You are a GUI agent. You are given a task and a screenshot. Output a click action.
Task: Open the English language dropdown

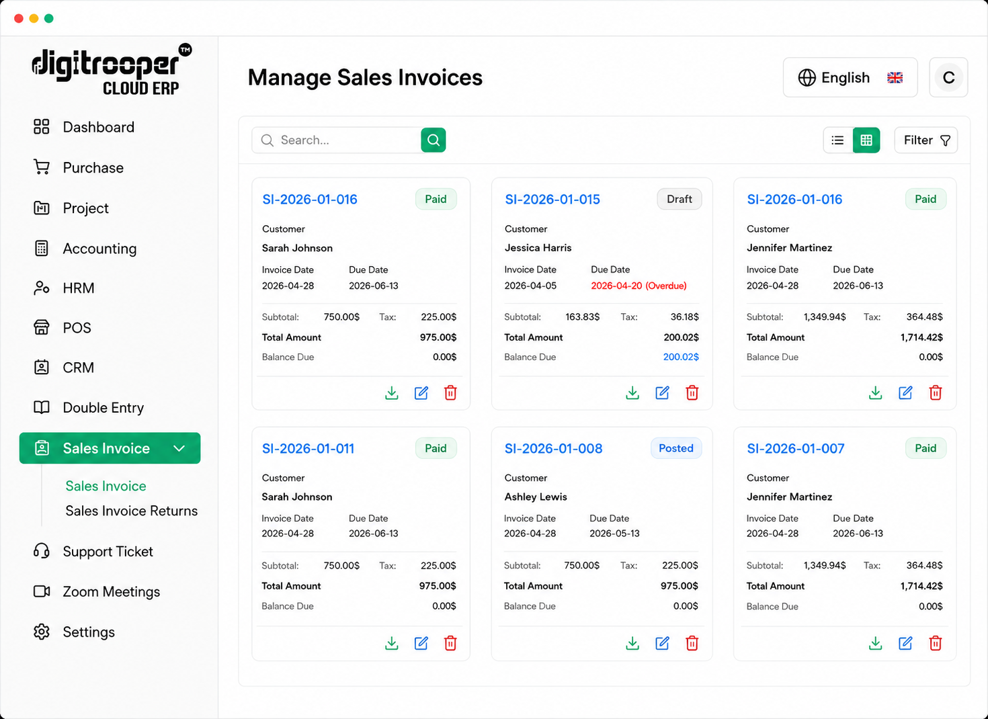tap(850, 77)
